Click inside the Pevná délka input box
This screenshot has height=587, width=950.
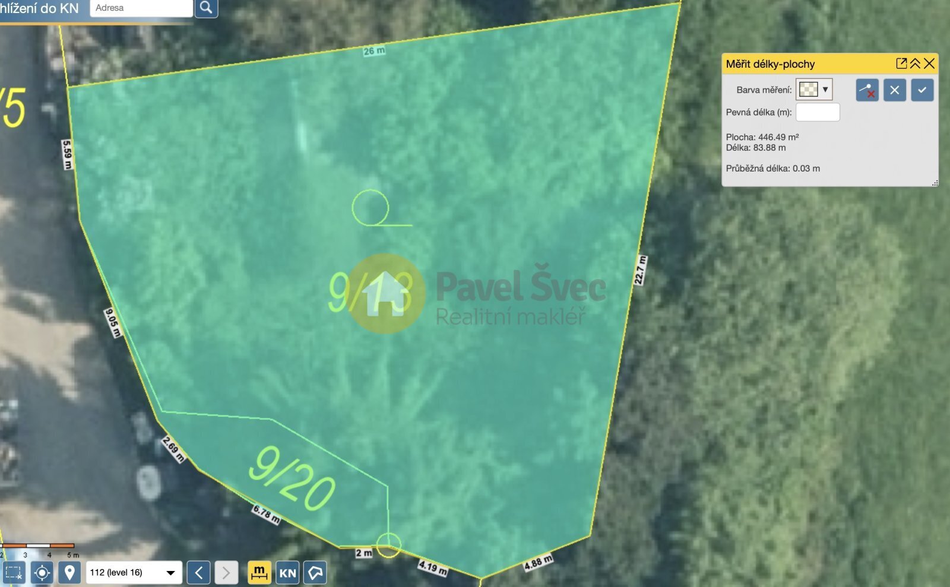coord(818,112)
